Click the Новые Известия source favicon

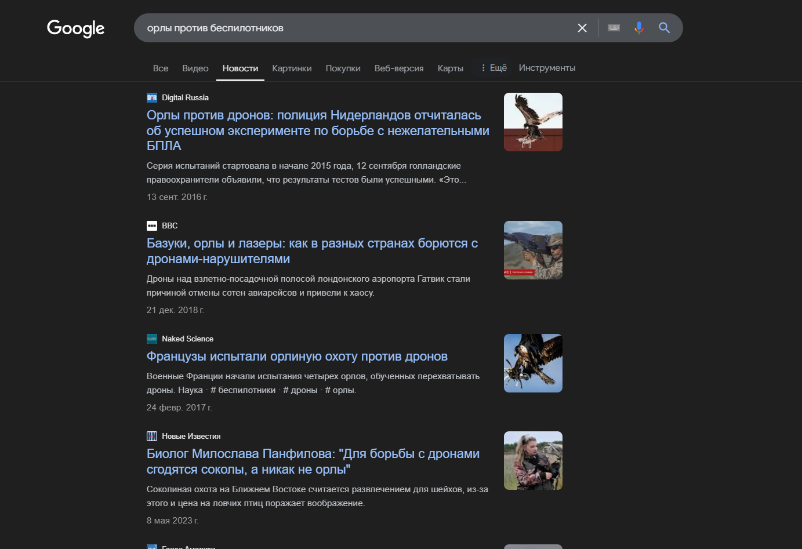click(152, 436)
